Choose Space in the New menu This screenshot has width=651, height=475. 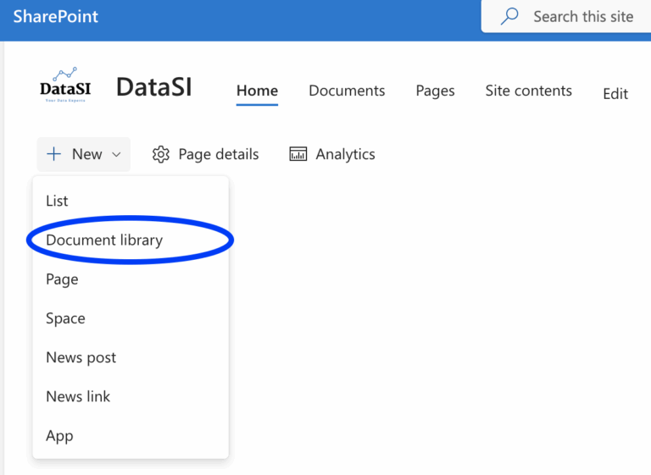[x=131, y=318]
